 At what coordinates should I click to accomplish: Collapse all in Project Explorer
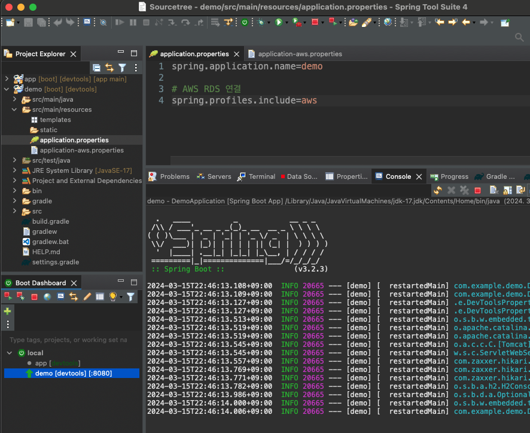[x=97, y=68]
